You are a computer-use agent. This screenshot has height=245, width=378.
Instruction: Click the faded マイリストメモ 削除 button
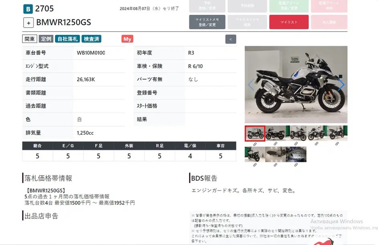click(247, 22)
